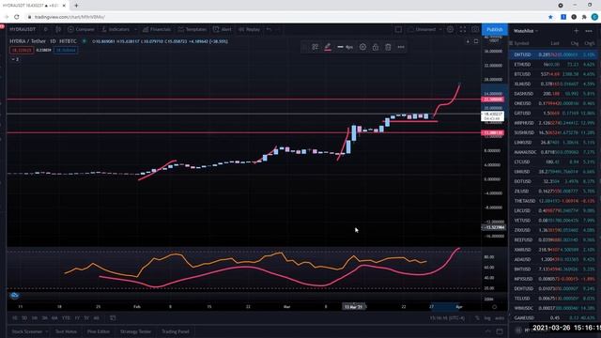Open a new browser tab
The height and width of the screenshot is (338, 601).
click(x=76, y=6)
